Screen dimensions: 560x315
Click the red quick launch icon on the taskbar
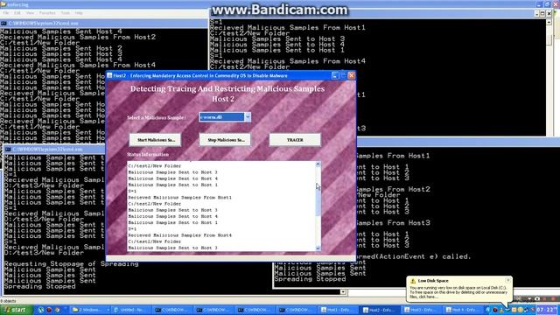pos(49,310)
